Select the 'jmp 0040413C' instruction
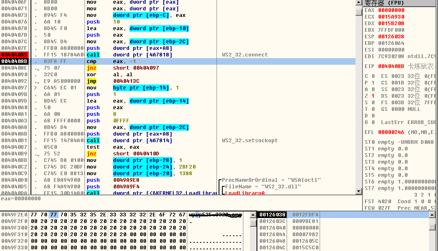 [x=113, y=81]
